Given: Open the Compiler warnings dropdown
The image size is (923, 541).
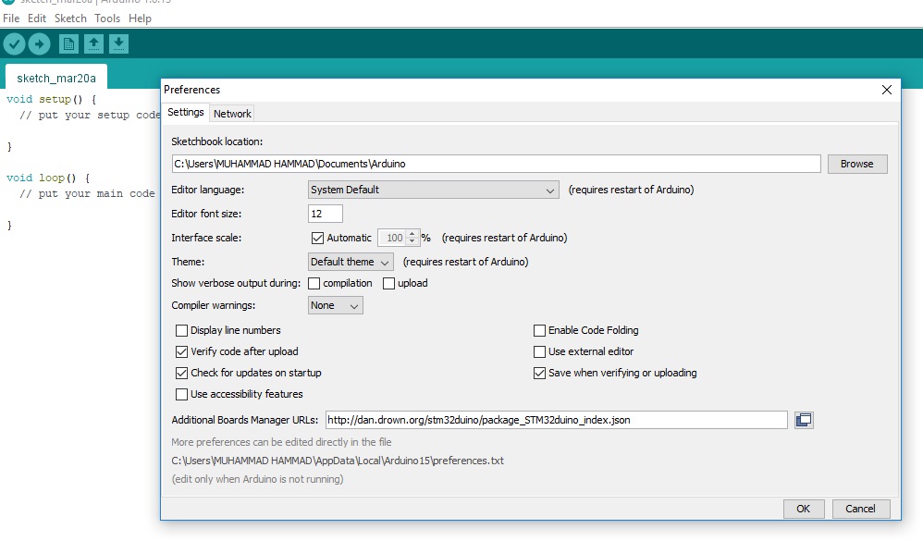Looking at the screenshot, I should click(x=336, y=305).
